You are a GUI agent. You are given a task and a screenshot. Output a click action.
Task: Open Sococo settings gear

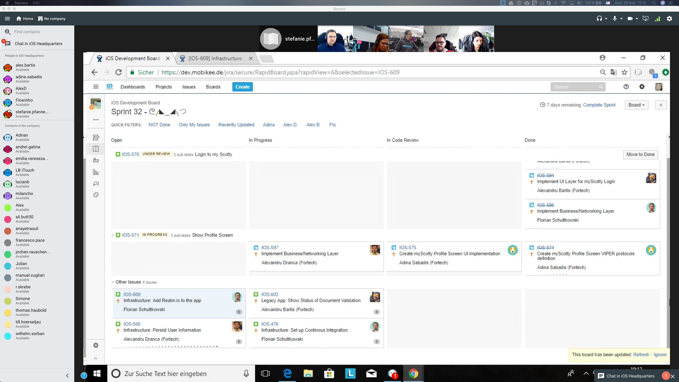(669, 19)
